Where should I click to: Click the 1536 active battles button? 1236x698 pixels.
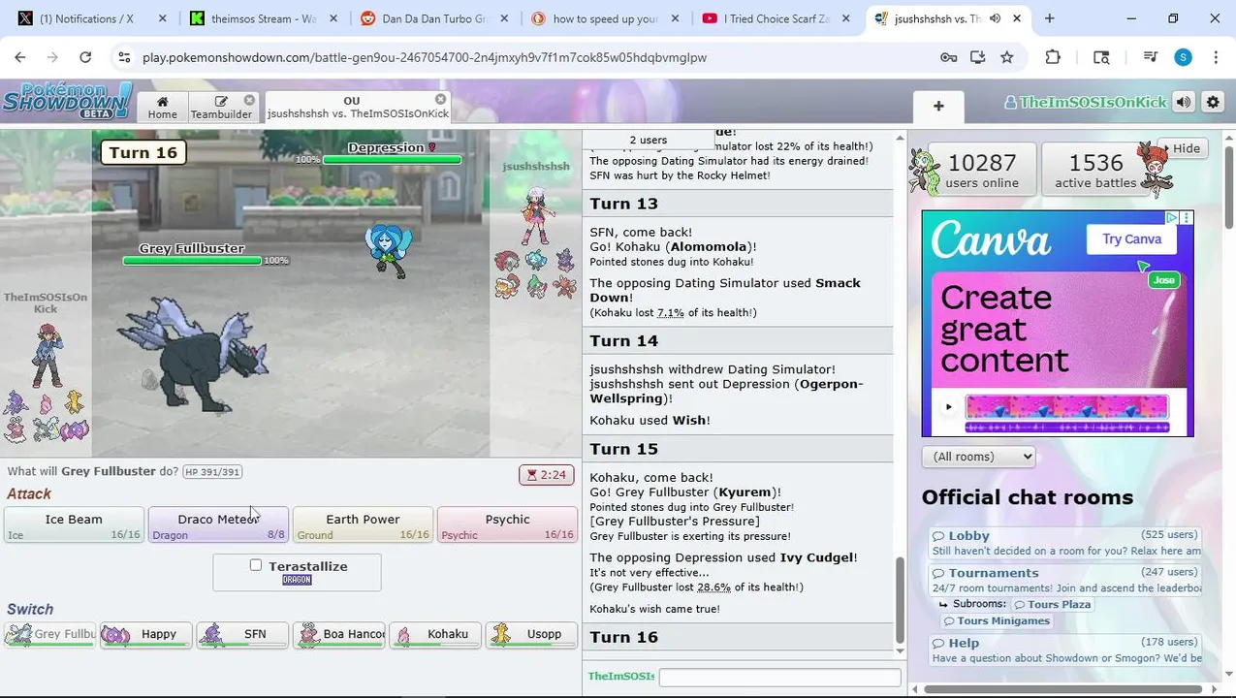[1095, 170]
